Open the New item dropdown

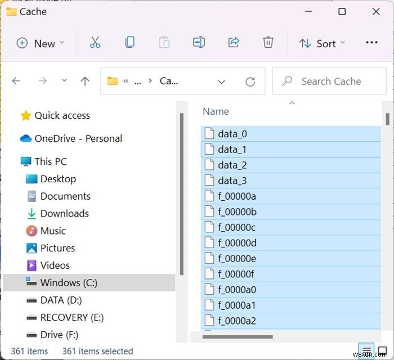(x=41, y=43)
